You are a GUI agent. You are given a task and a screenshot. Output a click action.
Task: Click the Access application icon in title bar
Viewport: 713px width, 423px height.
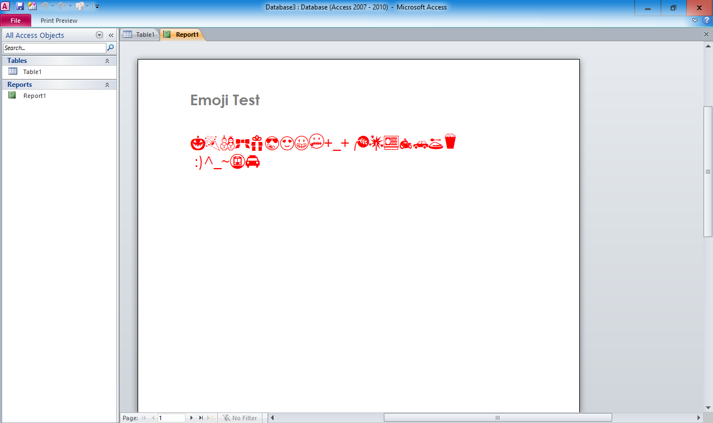[5, 6]
